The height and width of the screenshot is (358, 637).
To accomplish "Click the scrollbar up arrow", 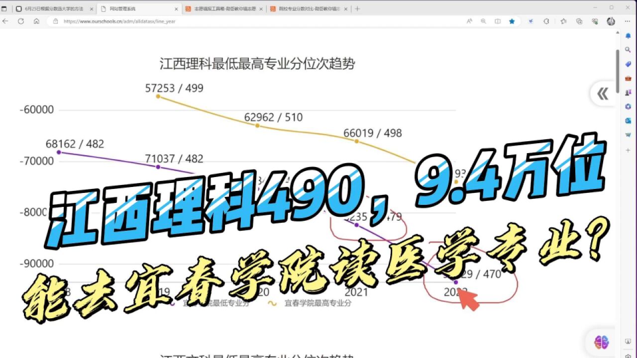I will pyautogui.click(x=618, y=33).
